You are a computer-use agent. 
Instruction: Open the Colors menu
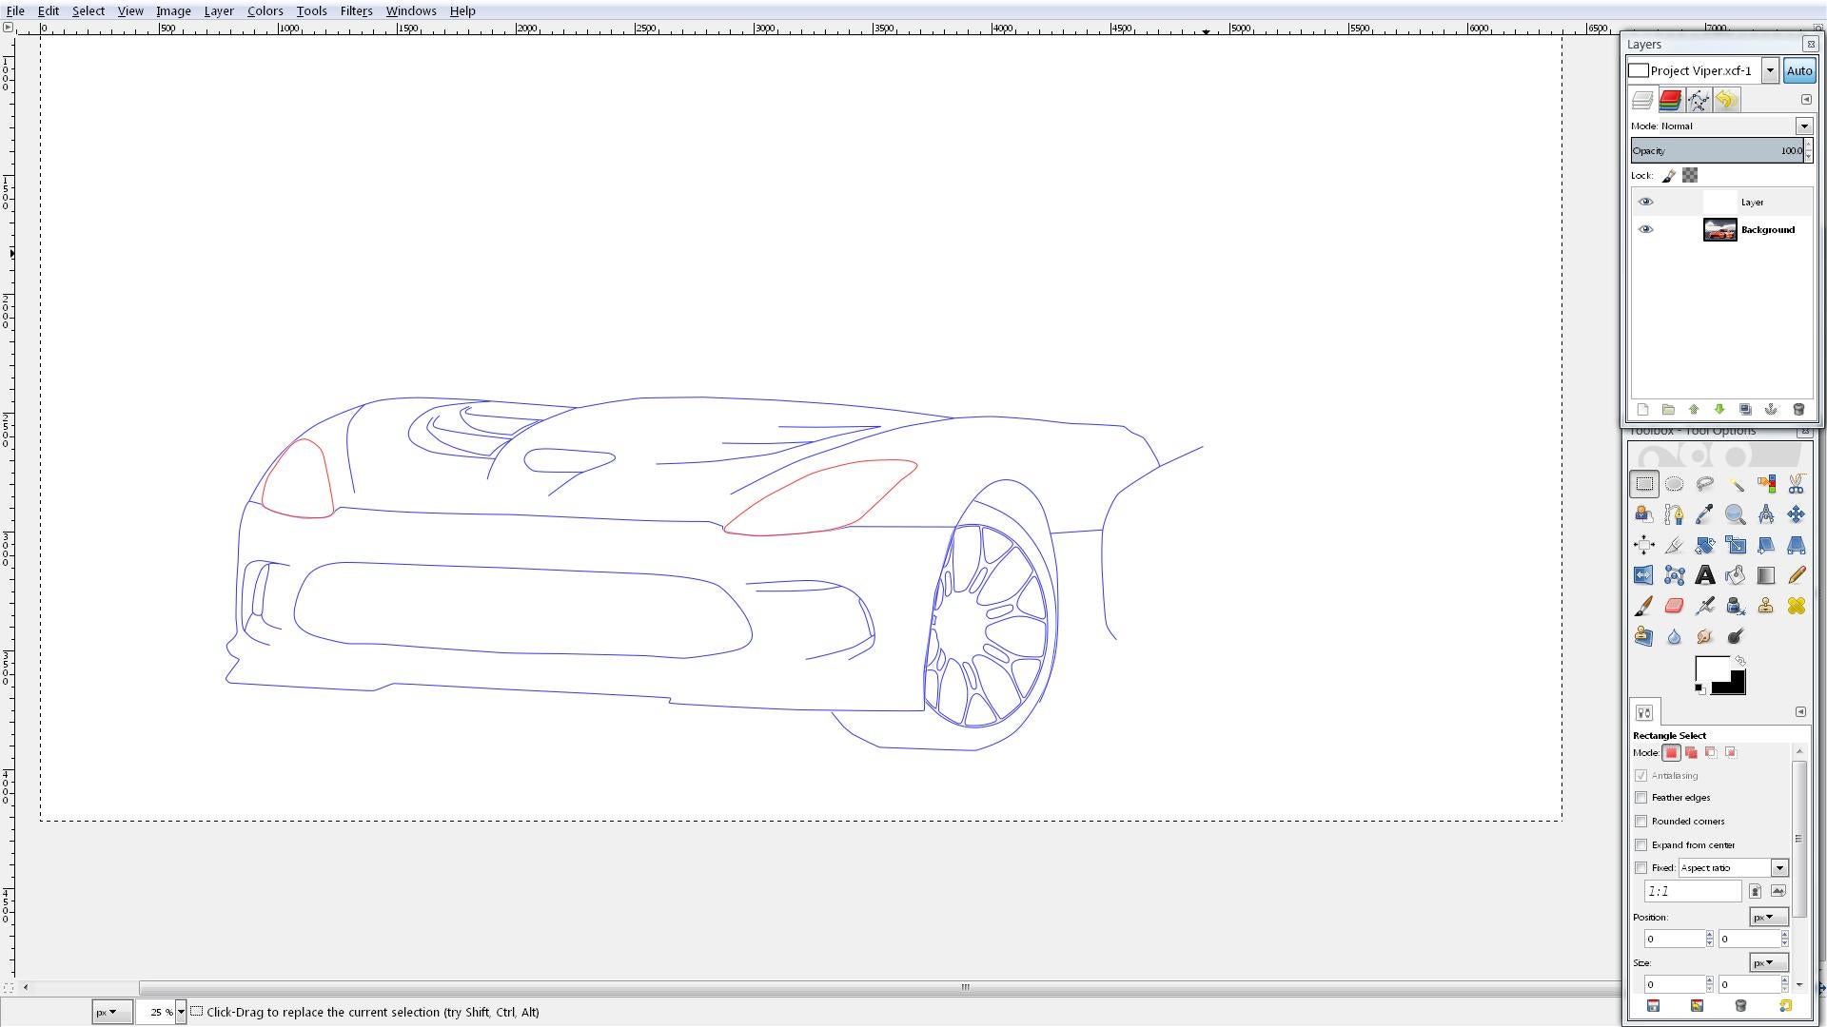point(265,10)
